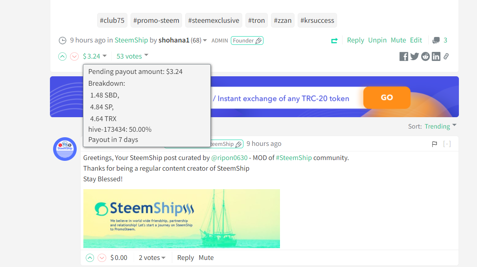Image resolution: width=477 pixels, height=267 pixels.
Task: Share post on Reddit
Action: pos(425,56)
